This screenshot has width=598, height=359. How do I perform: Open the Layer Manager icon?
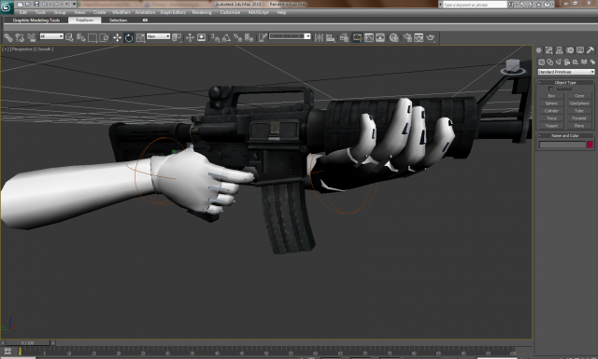point(344,37)
